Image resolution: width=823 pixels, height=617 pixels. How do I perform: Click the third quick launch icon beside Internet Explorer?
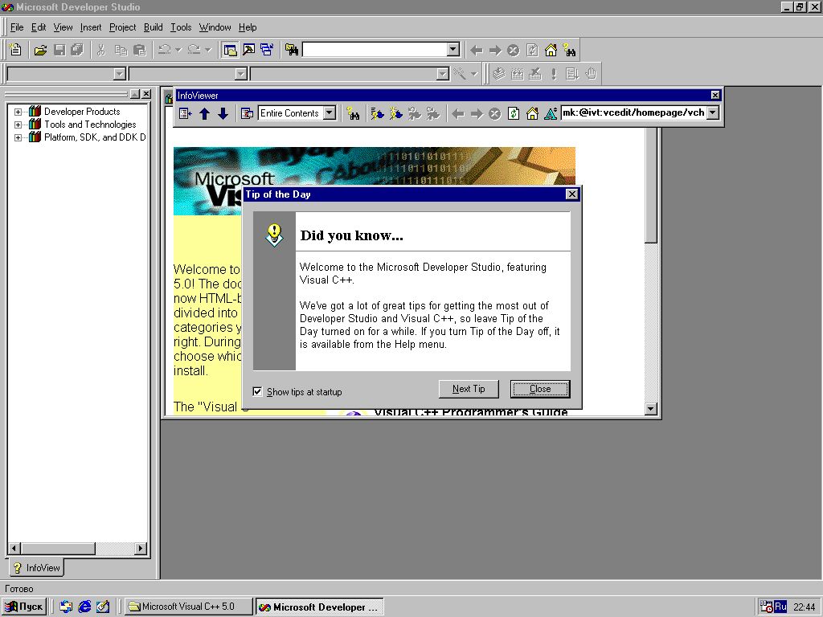[x=103, y=607]
